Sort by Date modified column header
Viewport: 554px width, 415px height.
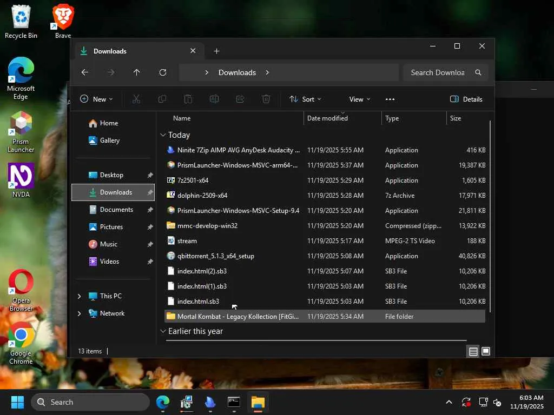click(342, 118)
